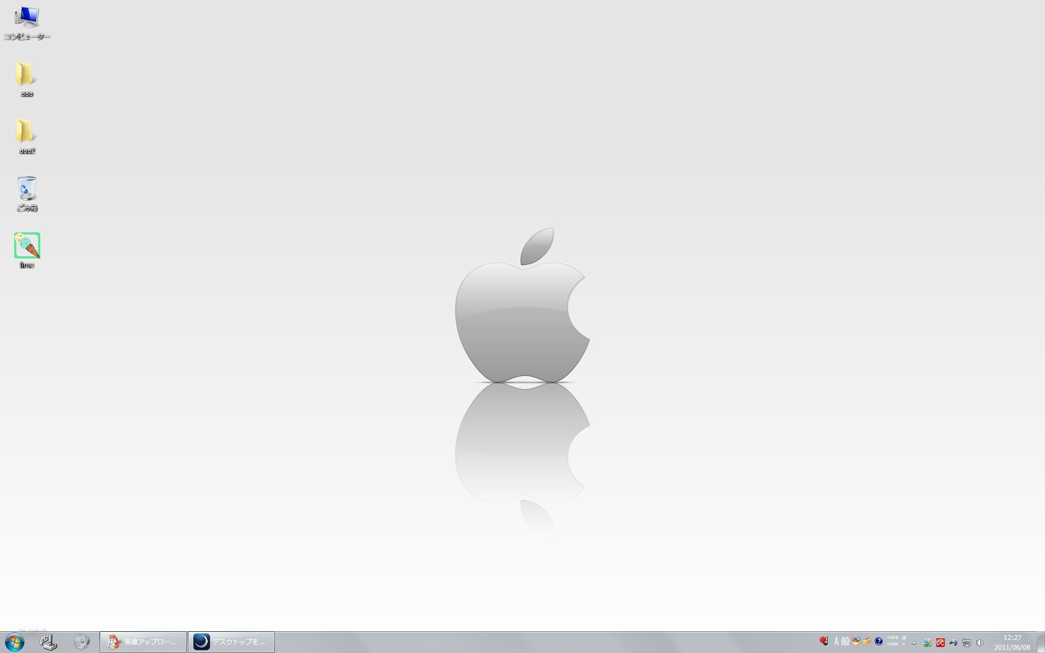Click the red Avira umbrella tray icon
The width and height of the screenshot is (1045, 653).
pyautogui.click(x=940, y=643)
